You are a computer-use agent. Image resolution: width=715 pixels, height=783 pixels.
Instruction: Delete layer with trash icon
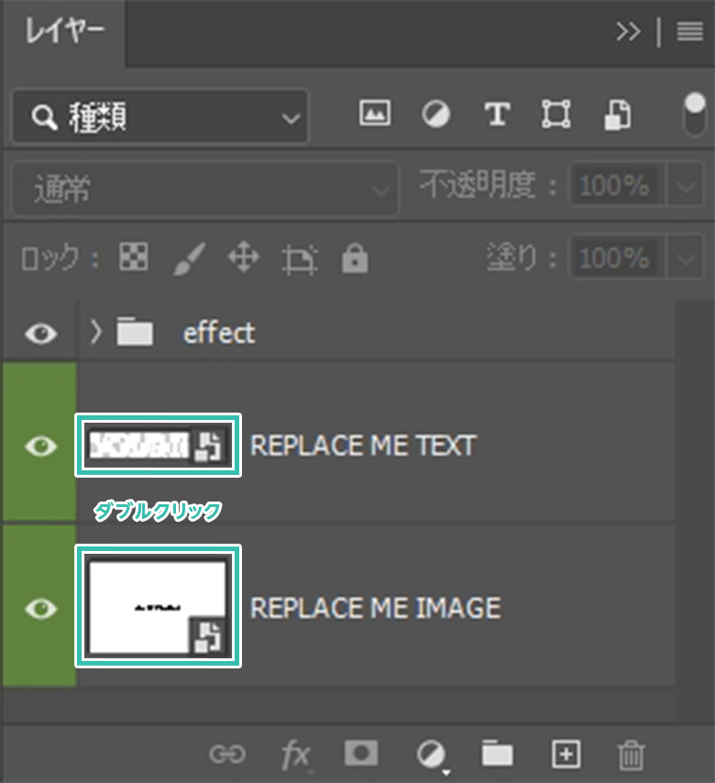pyautogui.click(x=631, y=755)
